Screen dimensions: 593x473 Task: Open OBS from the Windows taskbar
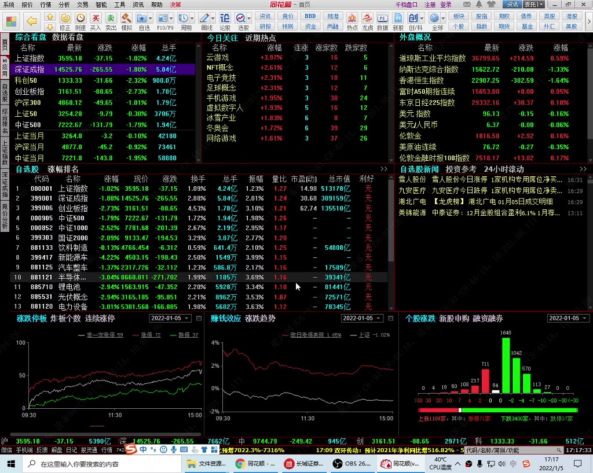click(352, 464)
